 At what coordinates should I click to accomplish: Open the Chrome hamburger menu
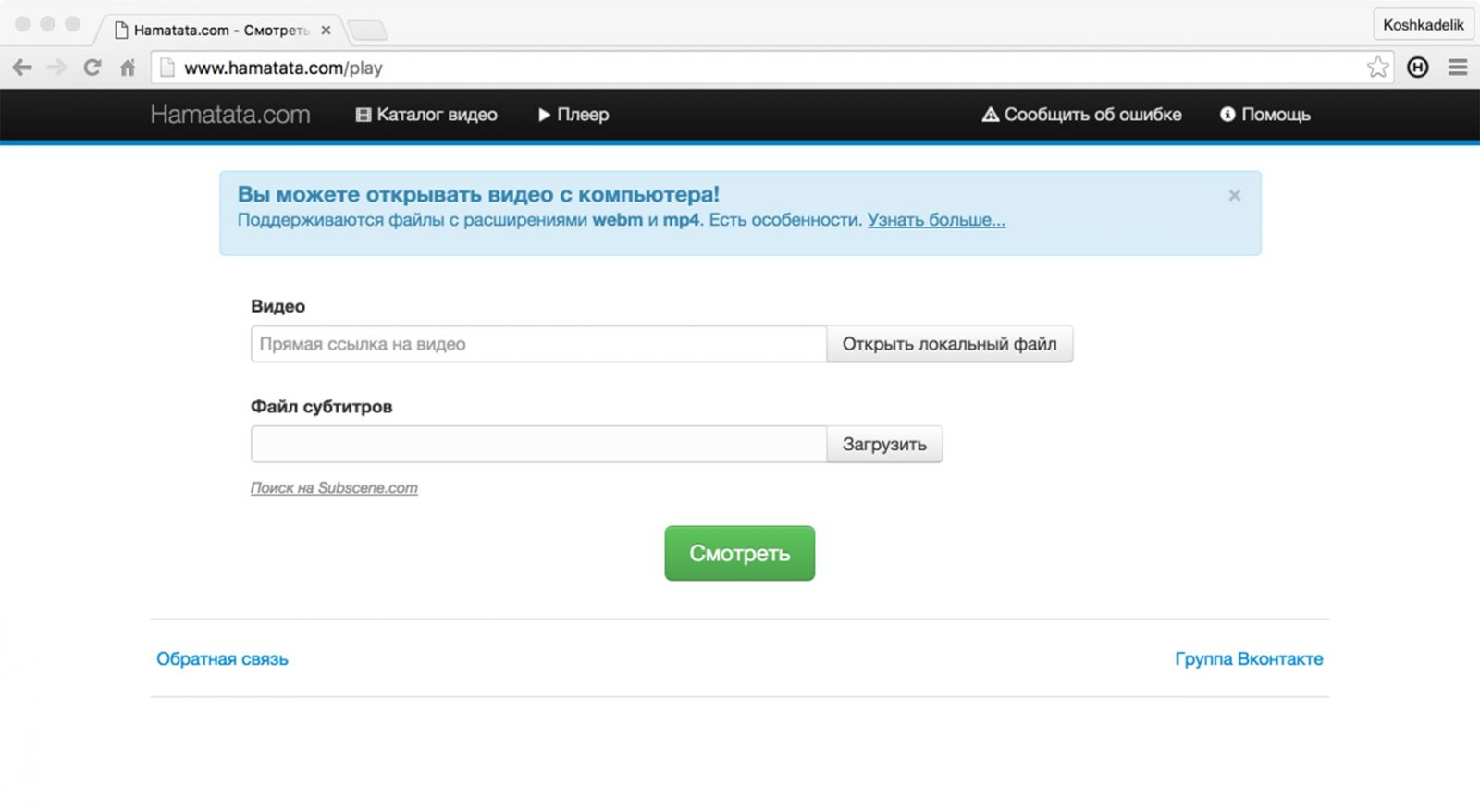click(x=1458, y=67)
